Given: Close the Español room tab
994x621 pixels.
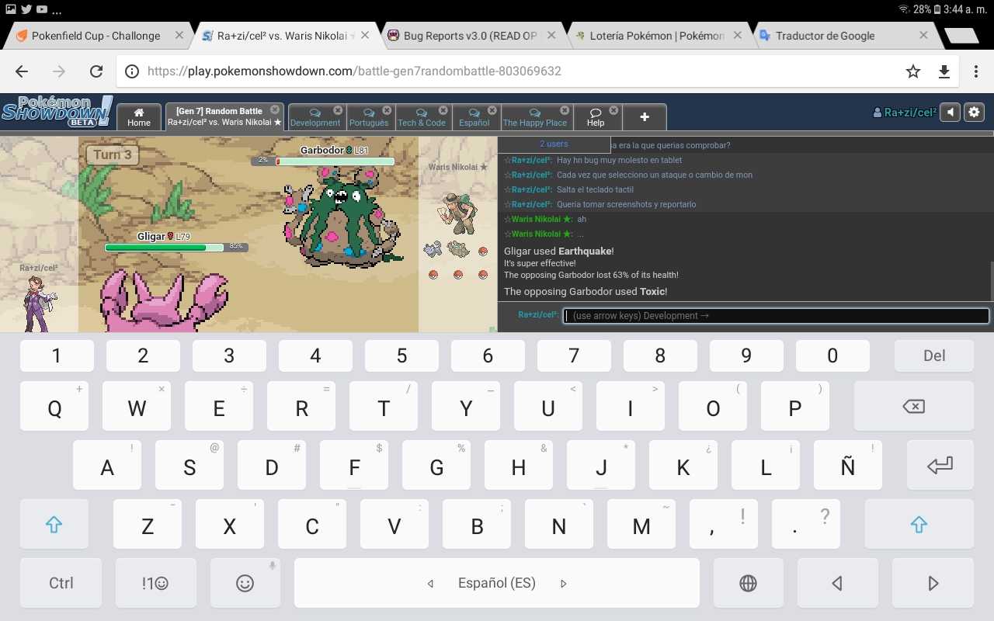Looking at the screenshot, I should pyautogui.click(x=493, y=110).
